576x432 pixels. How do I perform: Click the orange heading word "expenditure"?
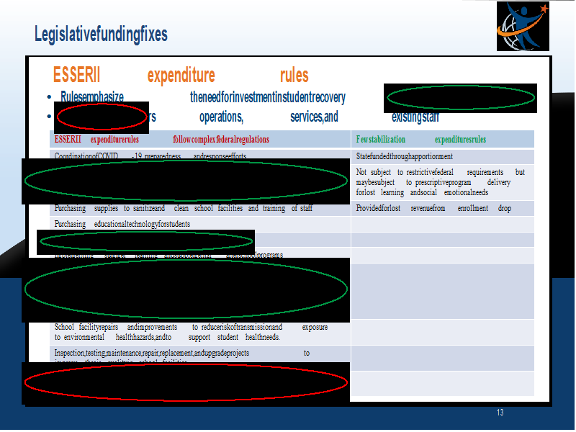[x=181, y=76]
